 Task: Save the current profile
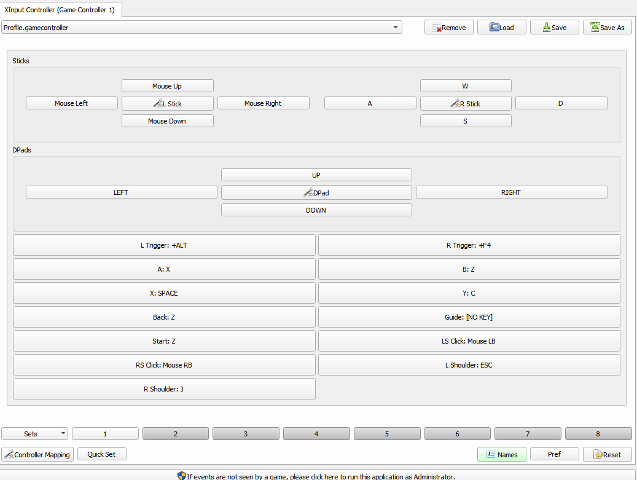click(x=554, y=27)
